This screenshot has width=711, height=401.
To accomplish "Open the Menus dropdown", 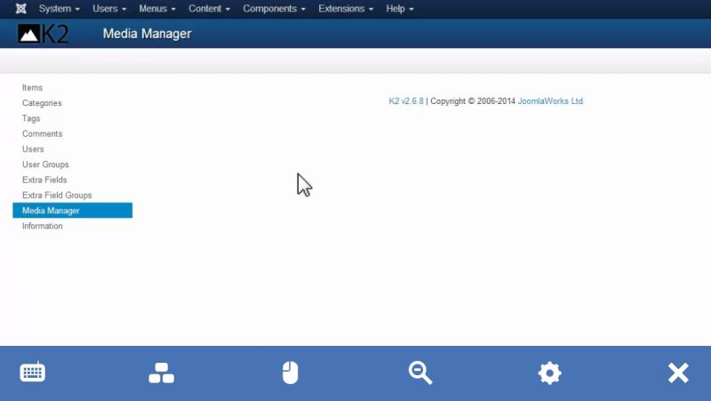I will [x=157, y=9].
